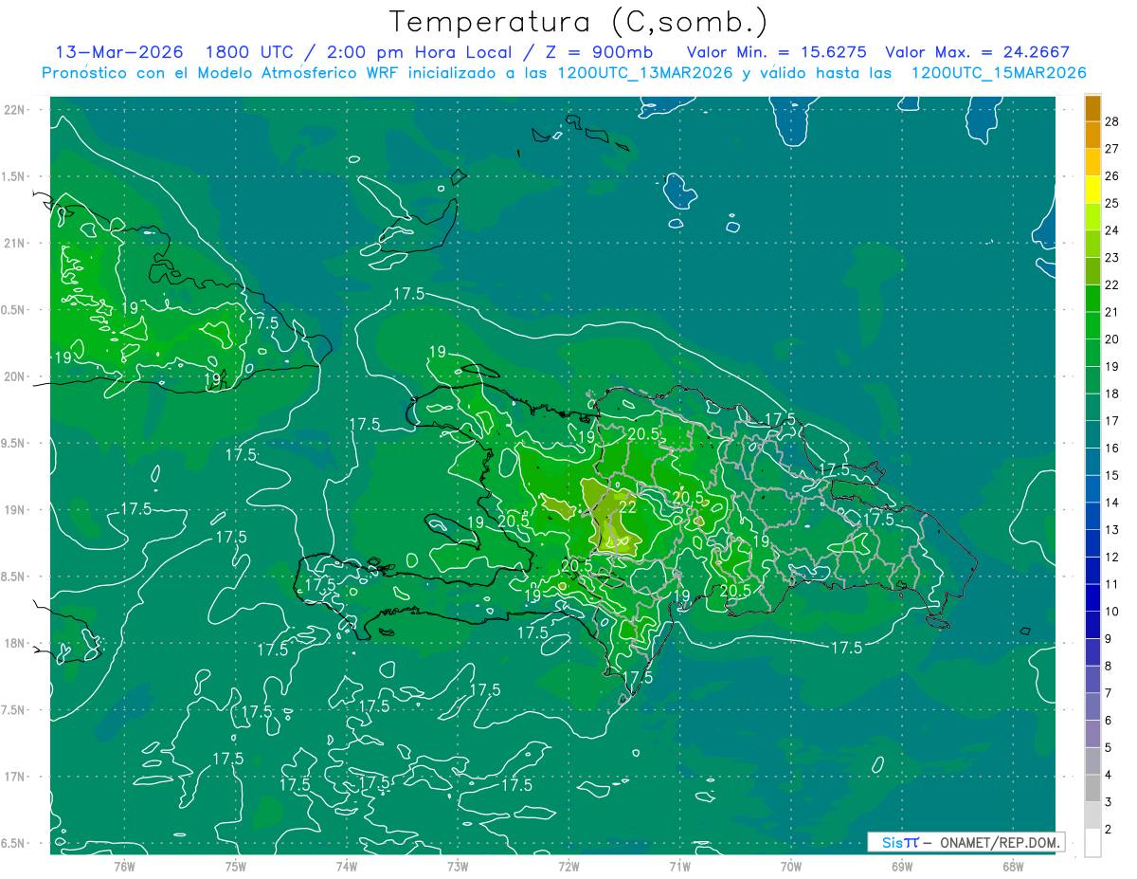
Task: Pick the purple swatch between 6 and 7
Action: click(1092, 707)
